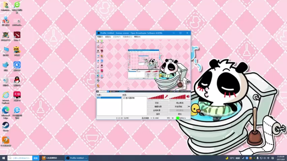Open the This PC computer desktop icon
The width and height of the screenshot is (287, 161).
(6, 52)
